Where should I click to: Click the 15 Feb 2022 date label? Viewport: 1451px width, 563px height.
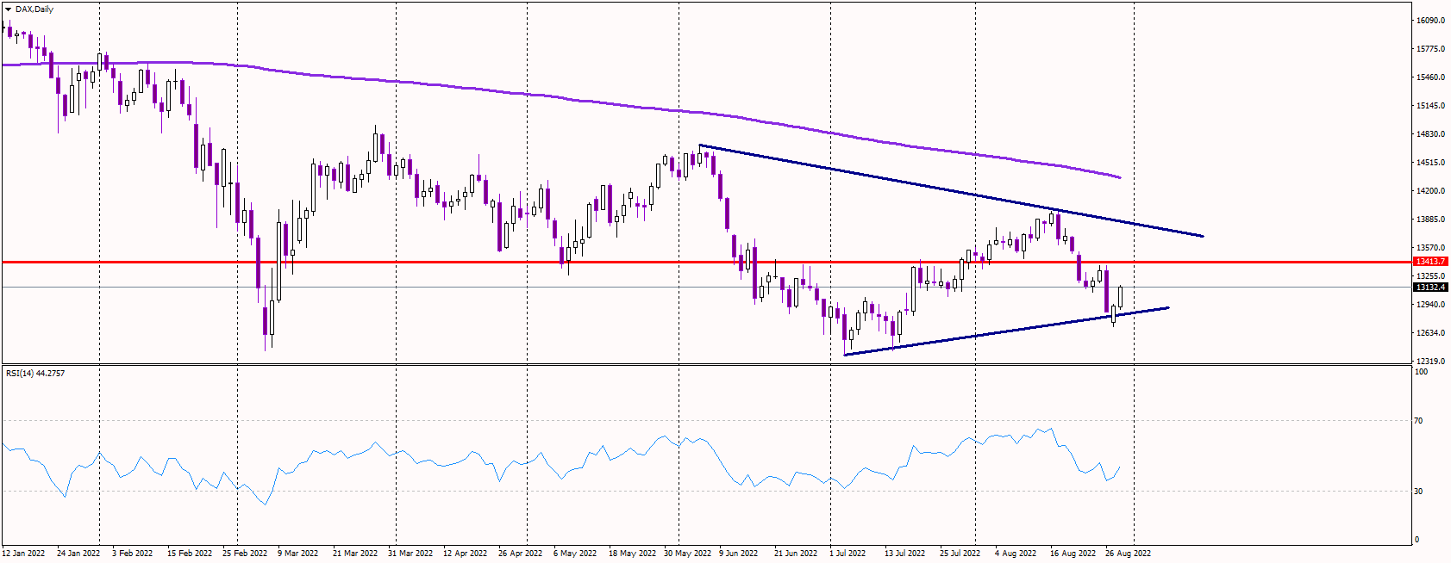click(x=190, y=554)
